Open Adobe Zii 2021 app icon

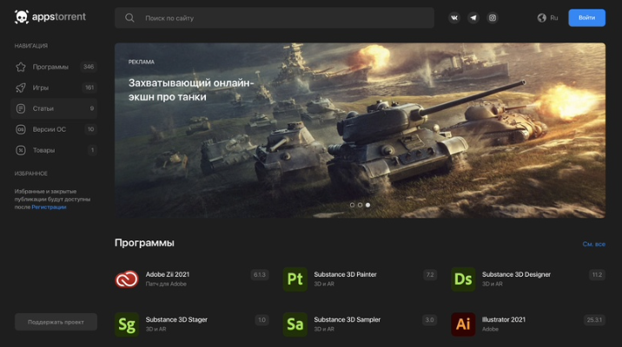coord(127,279)
